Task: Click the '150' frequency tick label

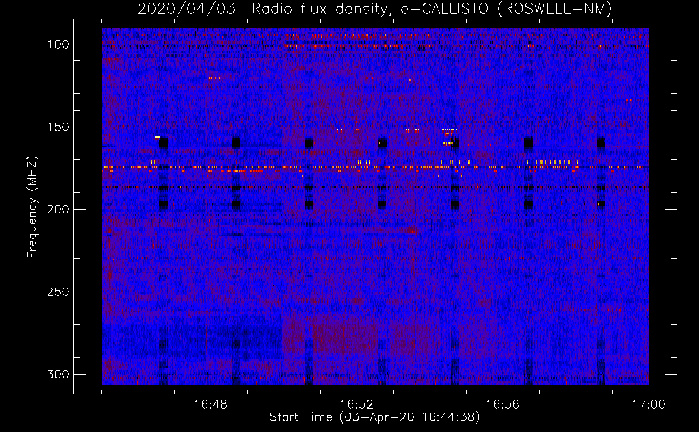Action: click(x=57, y=127)
